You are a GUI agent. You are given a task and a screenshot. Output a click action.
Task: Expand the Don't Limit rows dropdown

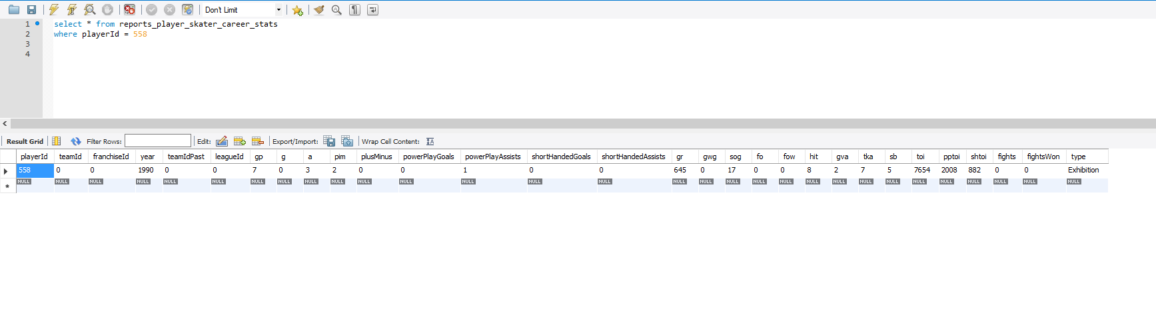click(279, 10)
